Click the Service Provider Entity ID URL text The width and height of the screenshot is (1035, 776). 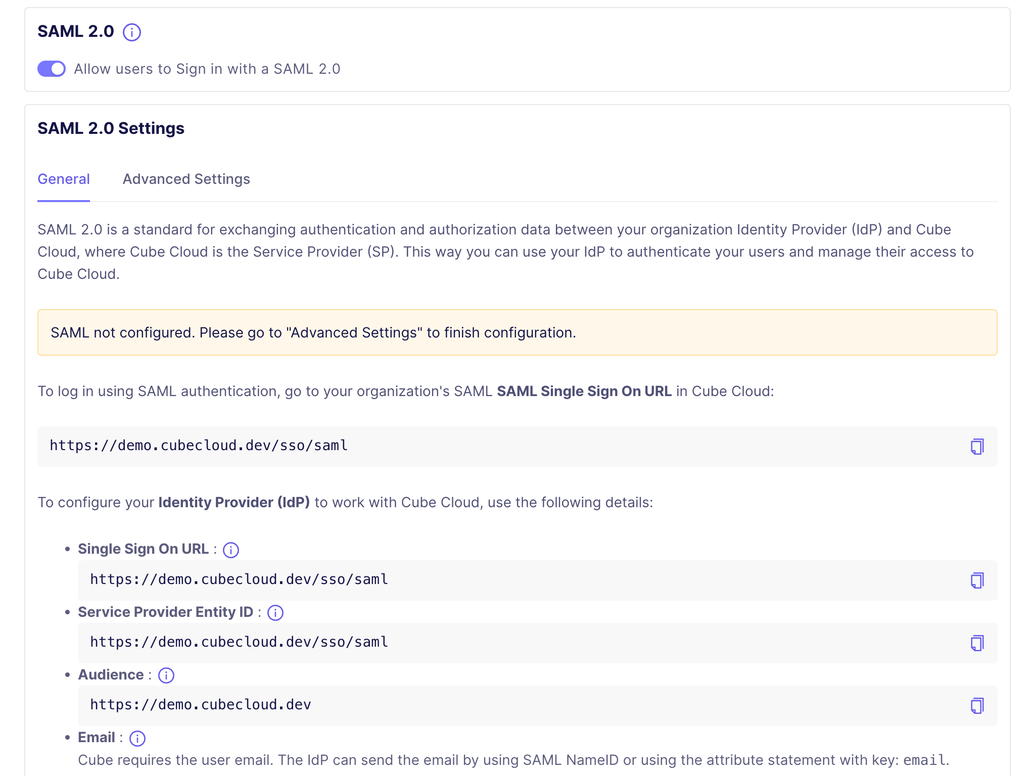[x=239, y=642]
